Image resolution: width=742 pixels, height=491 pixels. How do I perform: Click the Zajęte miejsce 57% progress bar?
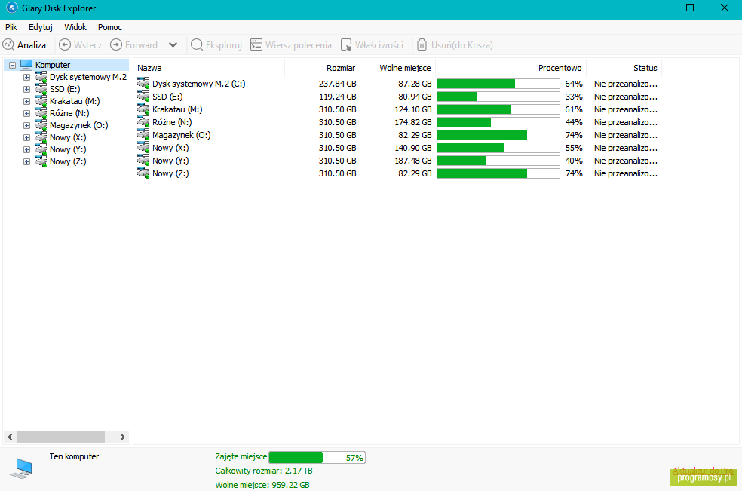tap(317, 457)
